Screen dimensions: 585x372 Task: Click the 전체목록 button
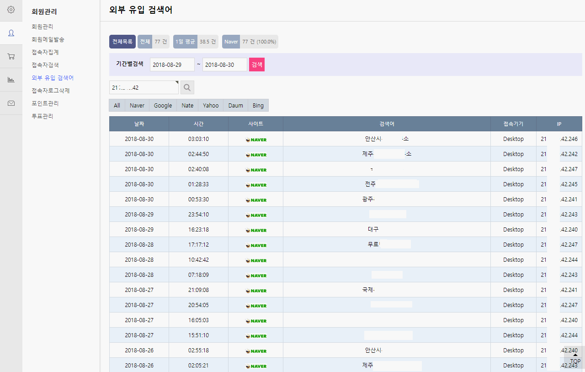(x=122, y=42)
